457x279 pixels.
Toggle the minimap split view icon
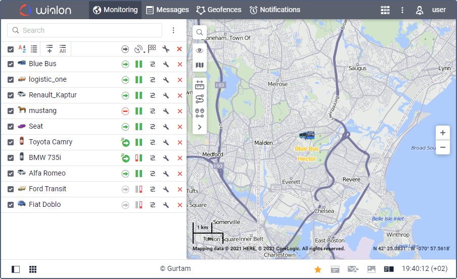[389, 269]
